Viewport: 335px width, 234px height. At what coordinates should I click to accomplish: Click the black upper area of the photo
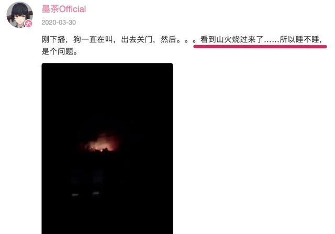(x=107, y=92)
